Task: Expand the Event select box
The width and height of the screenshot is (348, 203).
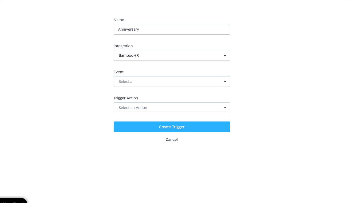Action: pyautogui.click(x=172, y=82)
